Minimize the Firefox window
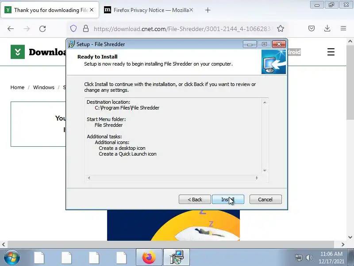 coord(317,5)
